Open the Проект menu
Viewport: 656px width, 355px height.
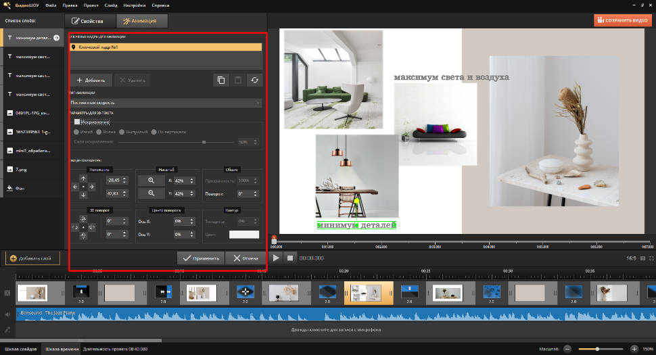point(91,5)
